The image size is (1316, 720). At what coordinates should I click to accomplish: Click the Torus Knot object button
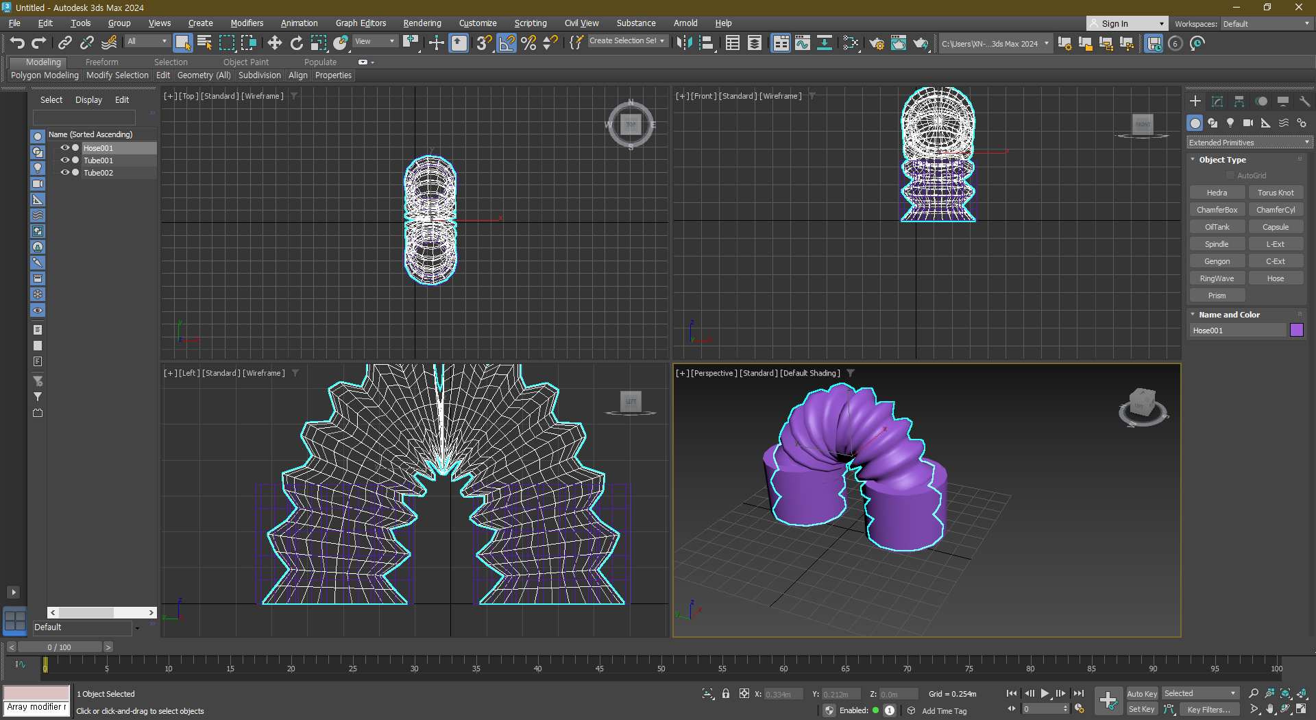click(x=1276, y=193)
